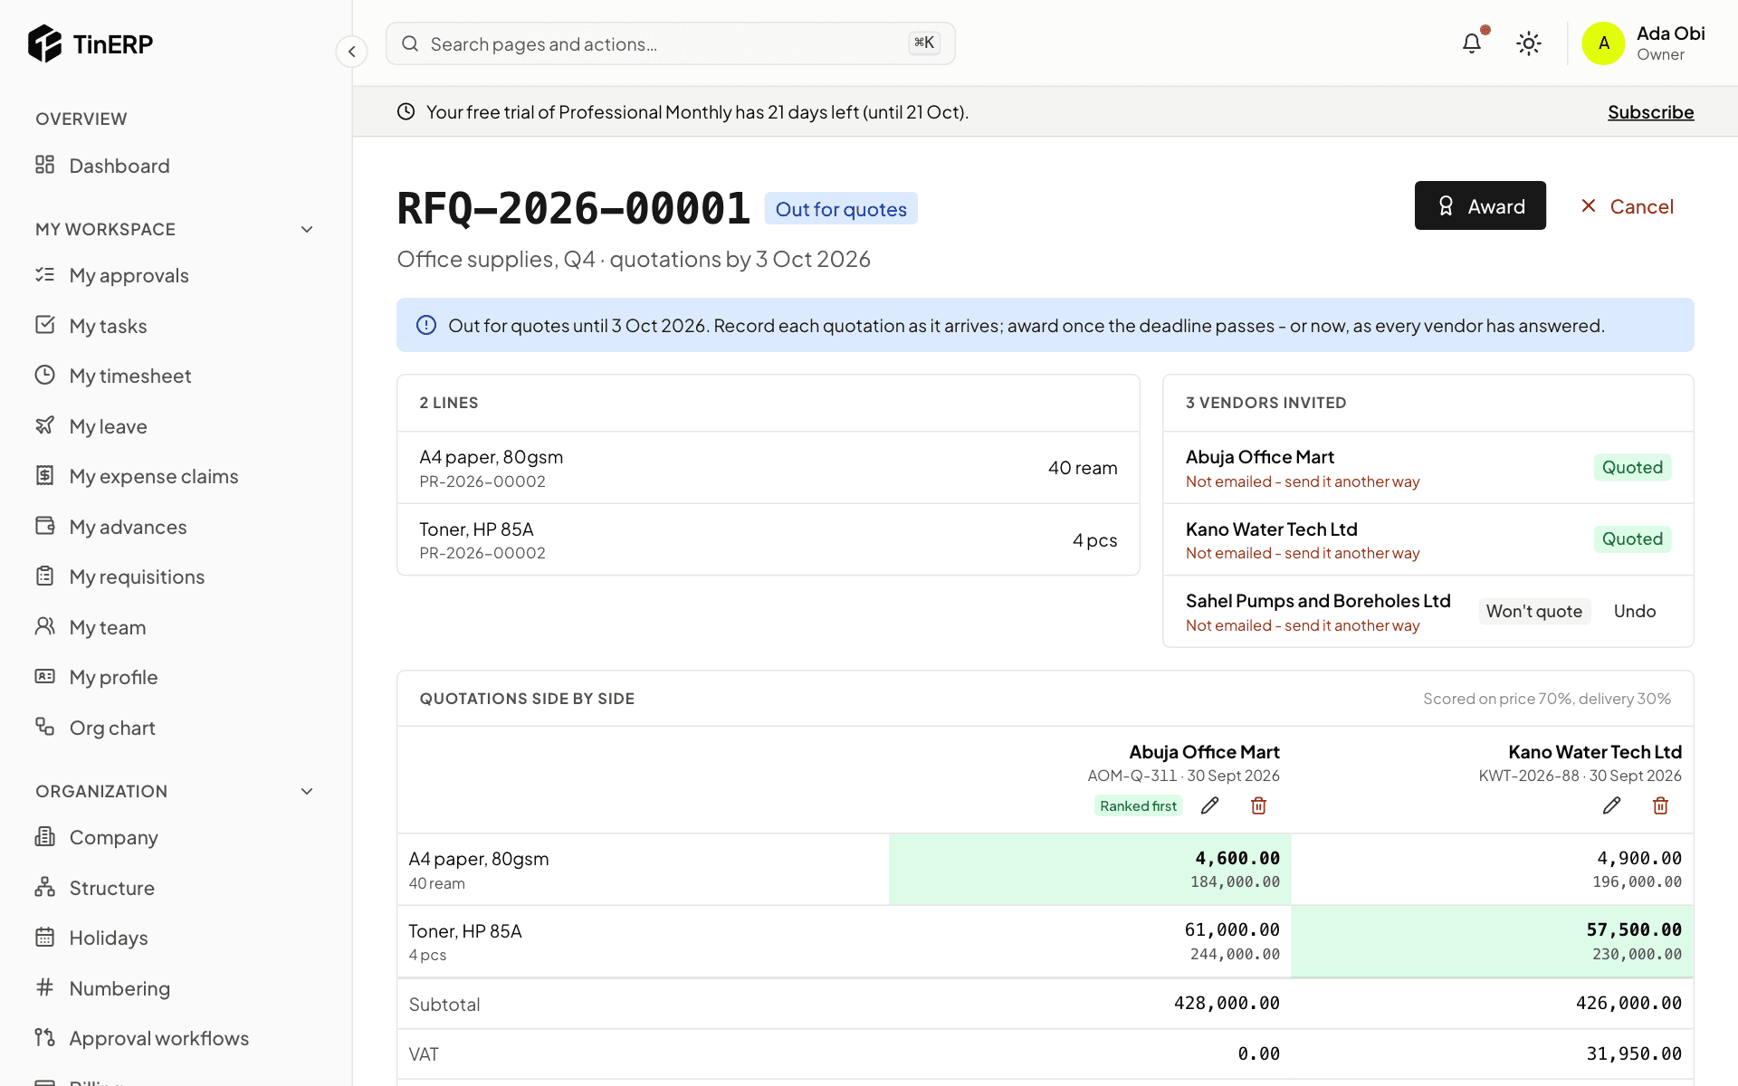The height and width of the screenshot is (1086, 1738).
Task: Edit the Abuja Office Mart quotation
Action: [x=1209, y=805]
